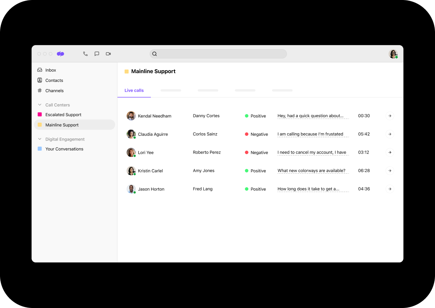Switch to the Live calls tab
This screenshot has height=308, width=435.
134,90
